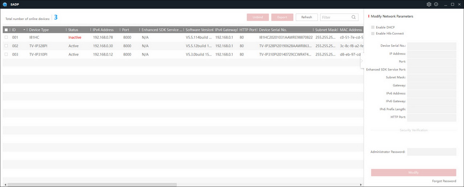Click the MAC Address column header
Viewport: 464px width, 187px height.
tap(351, 30)
